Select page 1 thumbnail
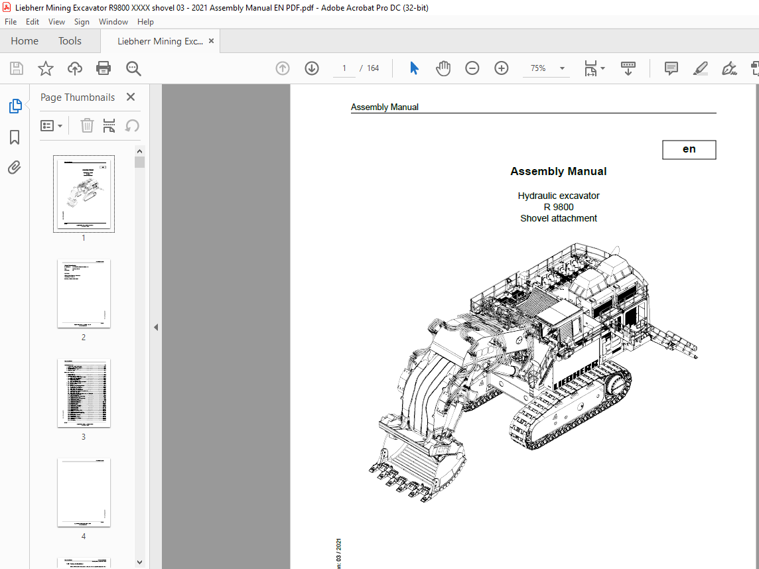Screen dimensions: 759x569 click(84, 194)
